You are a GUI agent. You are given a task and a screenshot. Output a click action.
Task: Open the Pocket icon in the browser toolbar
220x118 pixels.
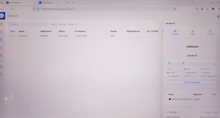coord(197,9)
